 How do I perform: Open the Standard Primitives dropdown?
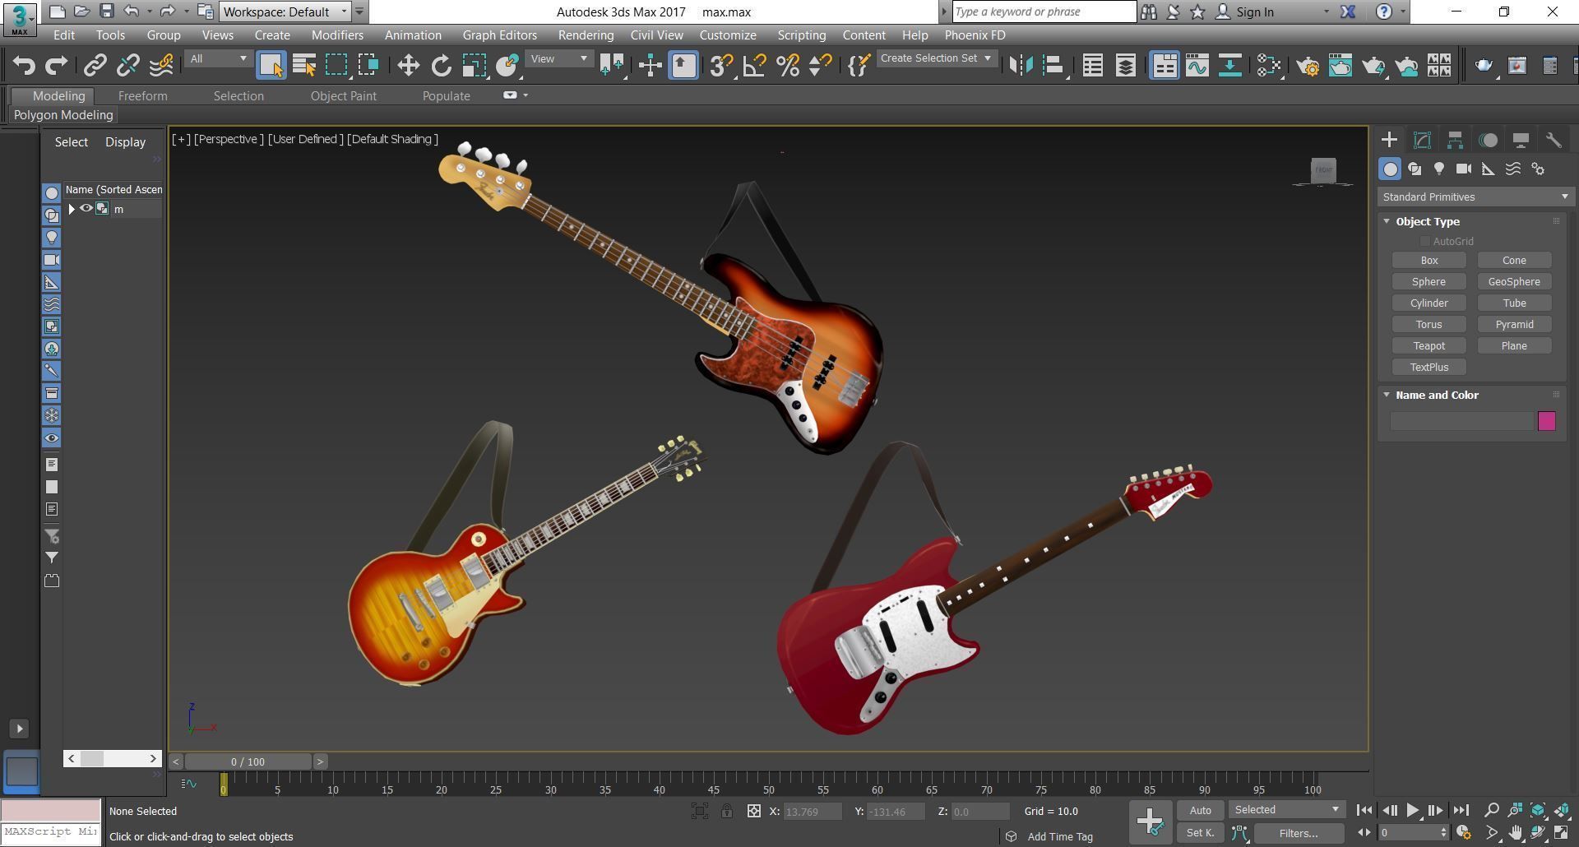tap(1475, 197)
